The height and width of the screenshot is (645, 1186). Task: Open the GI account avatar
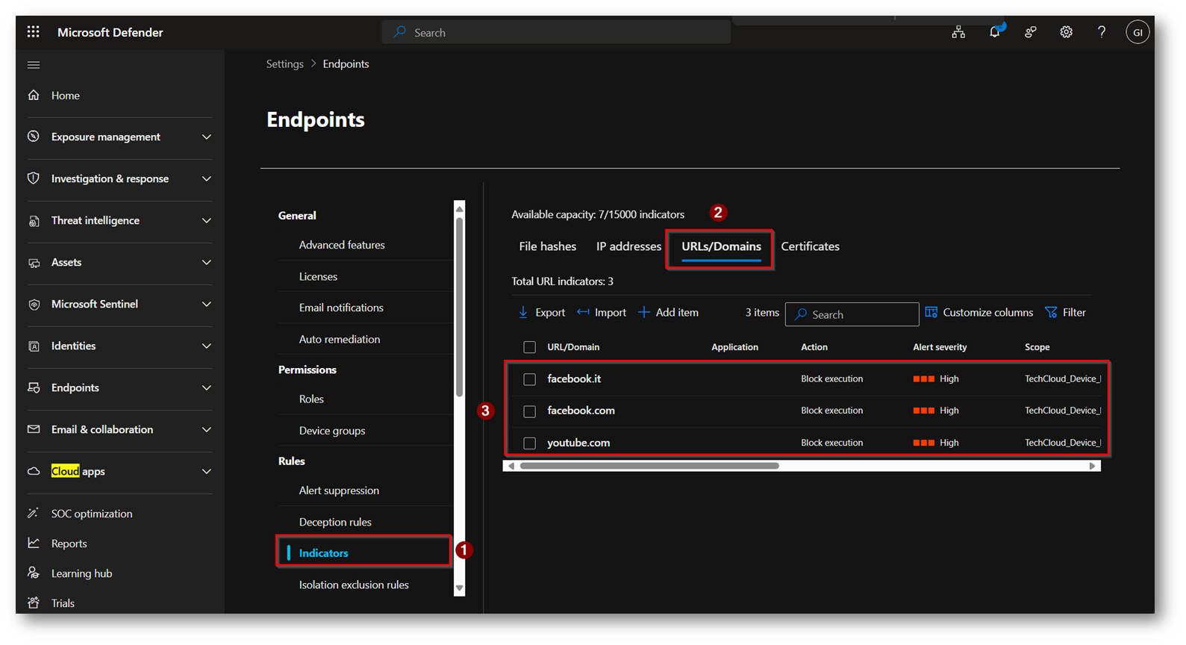point(1137,32)
